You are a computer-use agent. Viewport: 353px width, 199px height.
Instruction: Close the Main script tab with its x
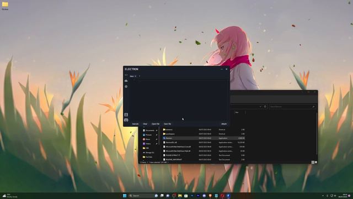tap(135, 76)
